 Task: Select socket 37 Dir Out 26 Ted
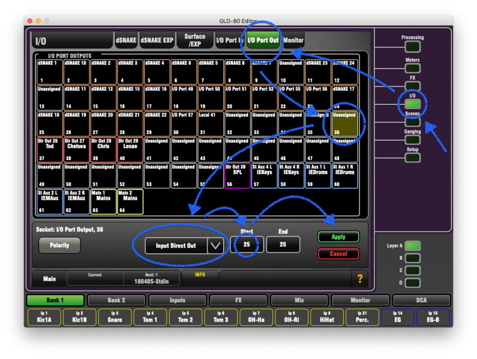pos(49,150)
